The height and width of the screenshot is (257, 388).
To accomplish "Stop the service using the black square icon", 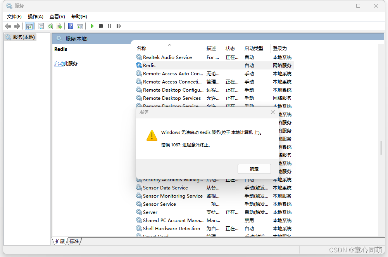I will [100, 26].
